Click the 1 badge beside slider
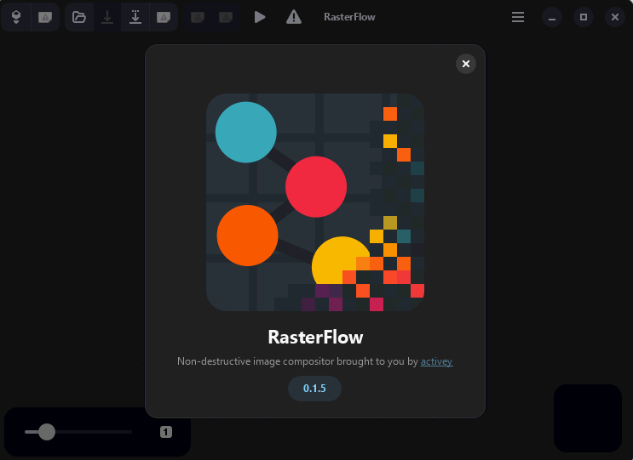The width and height of the screenshot is (633, 460). click(166, 432)
